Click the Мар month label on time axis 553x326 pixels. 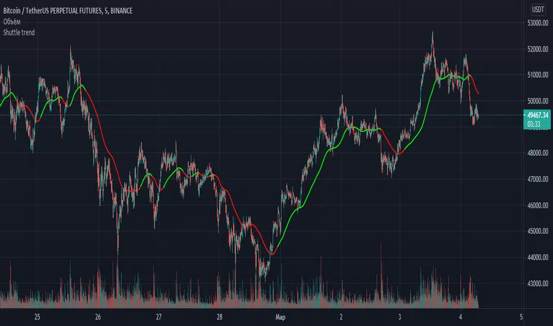point(281,317)
